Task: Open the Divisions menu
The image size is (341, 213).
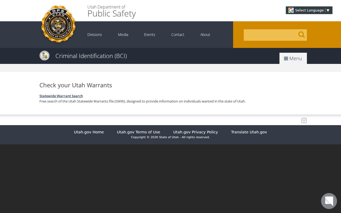Action: [x=95, y=35]
